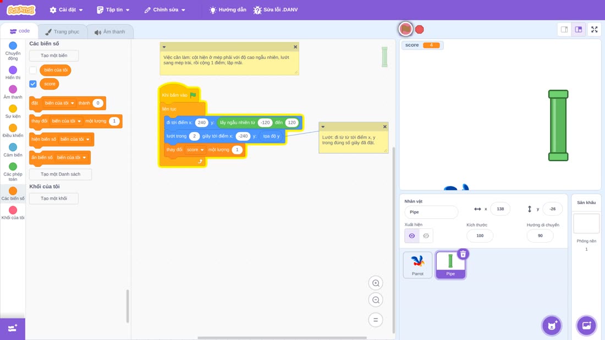This screenshot has width=605, height=340.
Task: Delete the Pipe sprite with trash icon
Action: coord(463,254)
